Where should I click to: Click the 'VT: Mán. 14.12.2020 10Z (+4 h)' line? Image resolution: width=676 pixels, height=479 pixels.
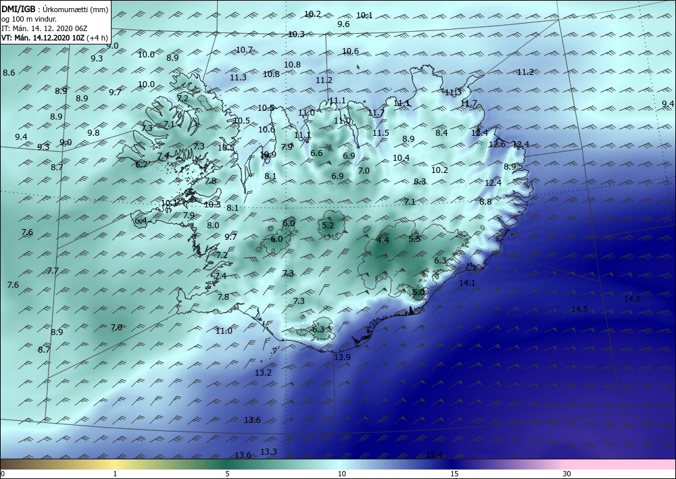click(54, 37)
